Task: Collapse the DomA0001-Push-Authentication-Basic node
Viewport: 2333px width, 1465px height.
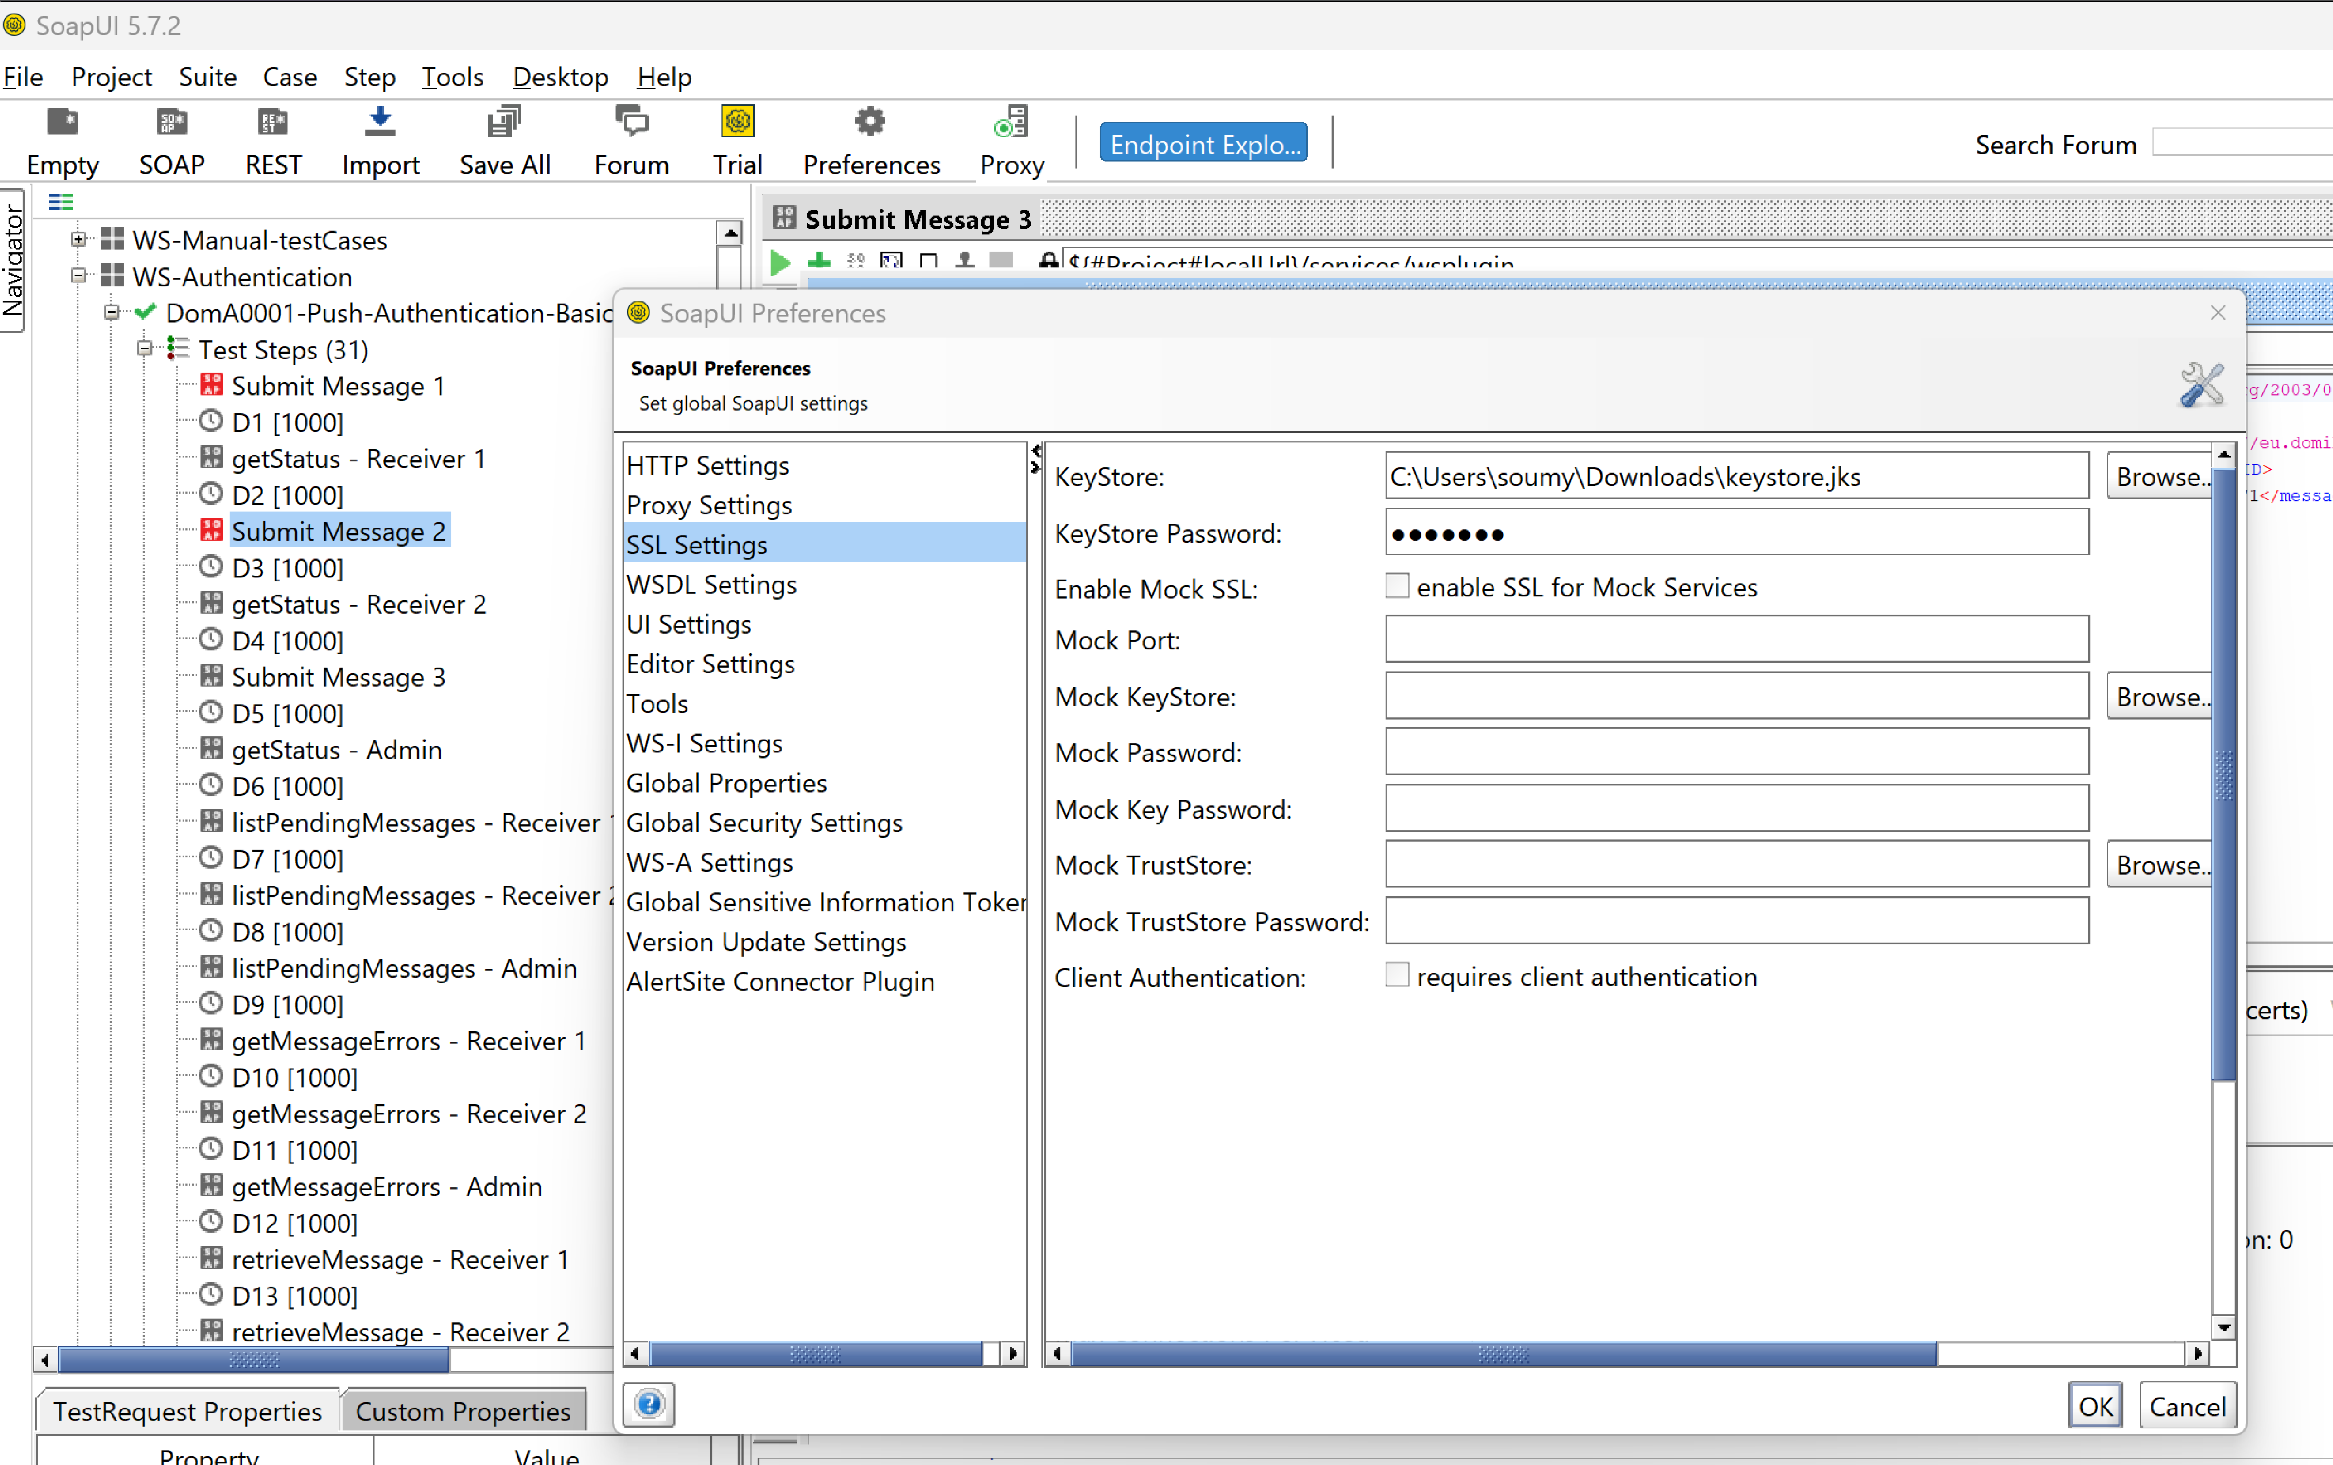Action: coord(112,313)
